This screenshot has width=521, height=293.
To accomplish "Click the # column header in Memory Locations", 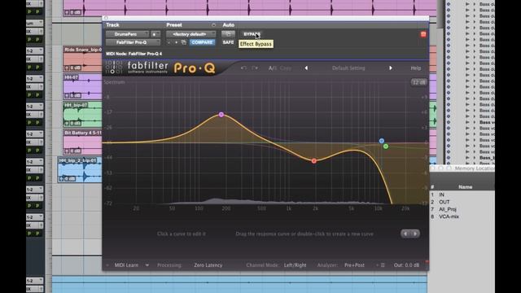I will 432,187.
